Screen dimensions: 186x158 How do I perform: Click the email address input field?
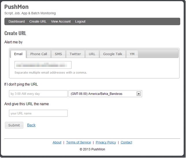pos(43,65)
